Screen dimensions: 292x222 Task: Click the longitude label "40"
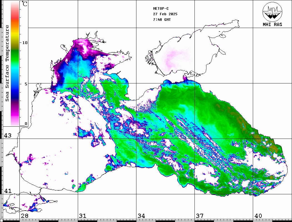258,216
